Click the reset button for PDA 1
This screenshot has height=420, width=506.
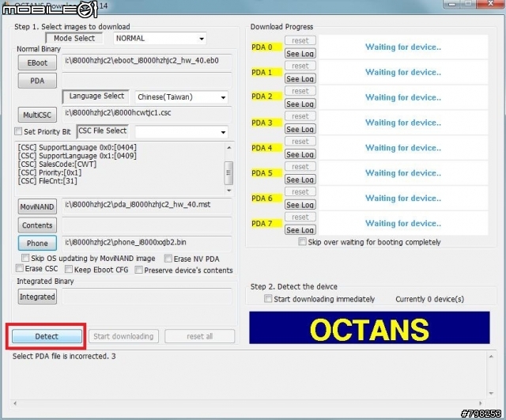[x=300, y=66]
